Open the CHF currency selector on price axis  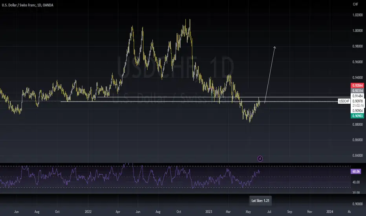coord(355,4)
